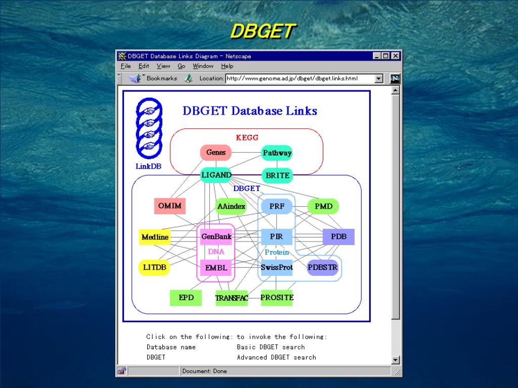
Task: Close the Netscape window
Action: click(396, 56)
